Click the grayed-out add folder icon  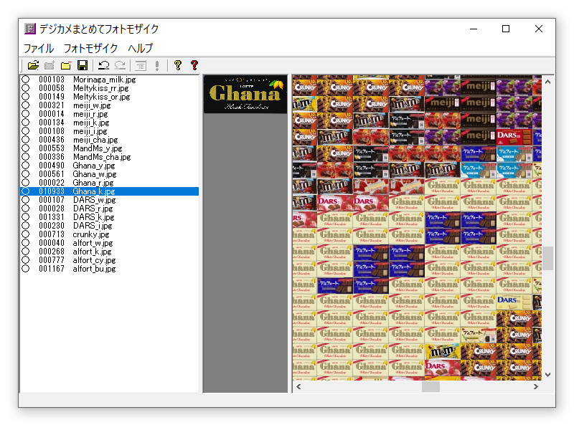click(50, 65)
